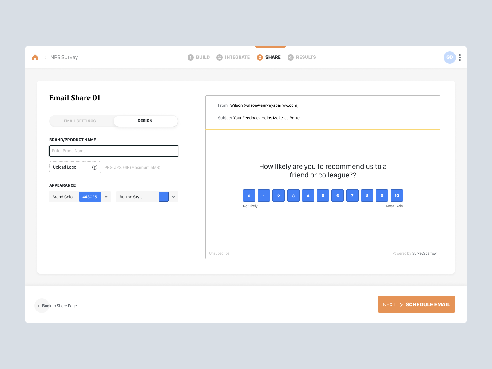492x369 pixels.
Task: Click Next Schedule Email button
Action: click(416, 304)
